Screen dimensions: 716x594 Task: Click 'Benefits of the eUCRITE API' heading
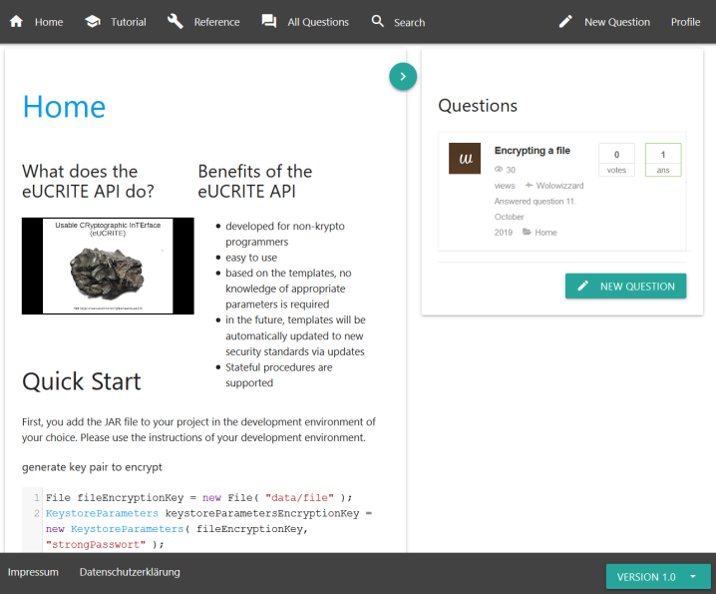pyautogui.click(x=255, y=181)
